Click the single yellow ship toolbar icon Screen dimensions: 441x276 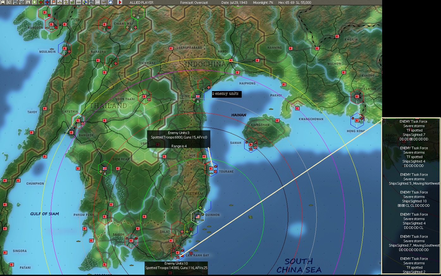click(x=60, y=2)
